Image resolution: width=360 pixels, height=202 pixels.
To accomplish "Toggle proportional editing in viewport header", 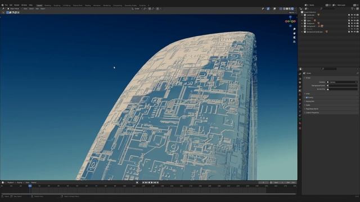I will point(157,9).
